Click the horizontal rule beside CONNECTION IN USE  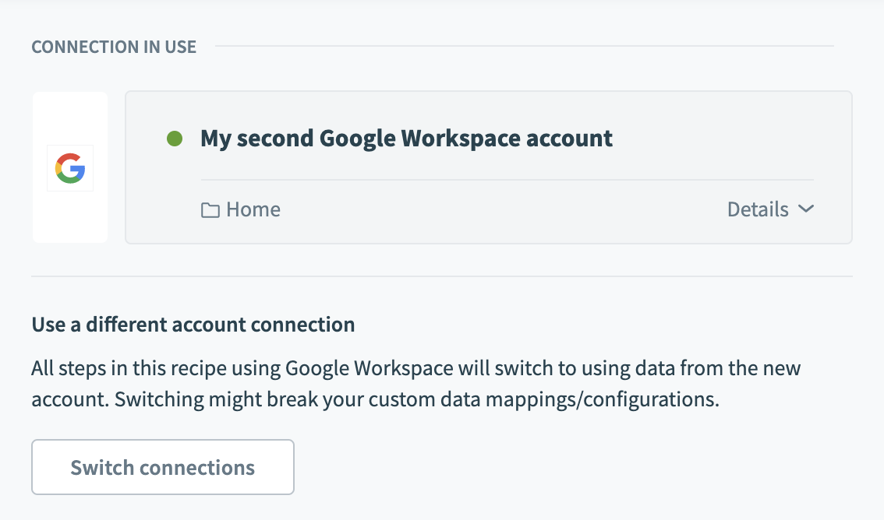pos(522,47)
